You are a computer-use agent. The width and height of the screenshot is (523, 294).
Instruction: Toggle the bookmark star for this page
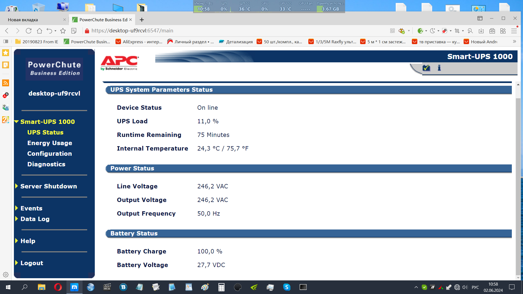click(x=63, y=31)
